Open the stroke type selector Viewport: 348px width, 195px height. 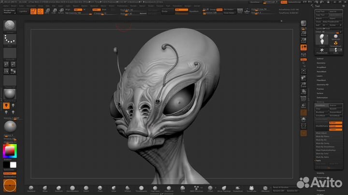tap(10, 40)
